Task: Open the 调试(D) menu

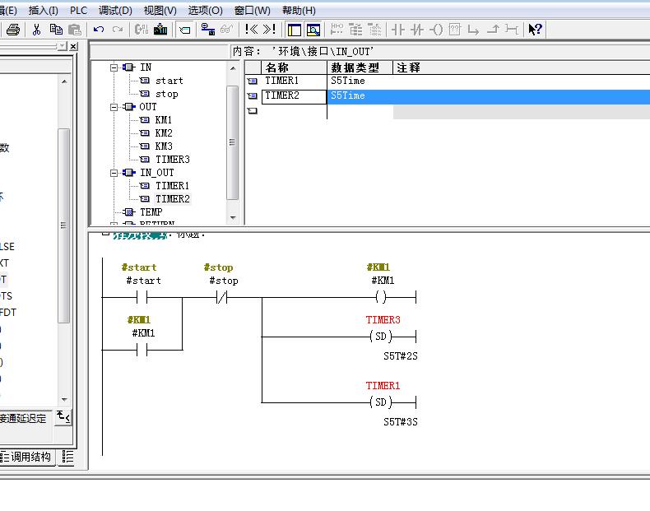Action: [115, 10]
